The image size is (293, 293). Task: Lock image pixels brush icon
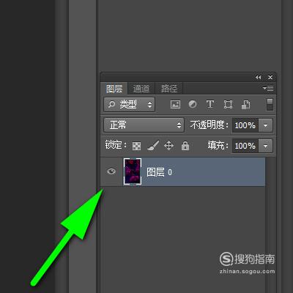pyautogui.click(x=153, y=146)
